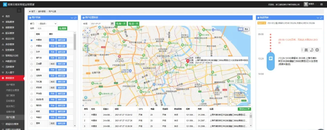Select the radio button for 林章发
327x130 pixels.
[x=32, y=40]
